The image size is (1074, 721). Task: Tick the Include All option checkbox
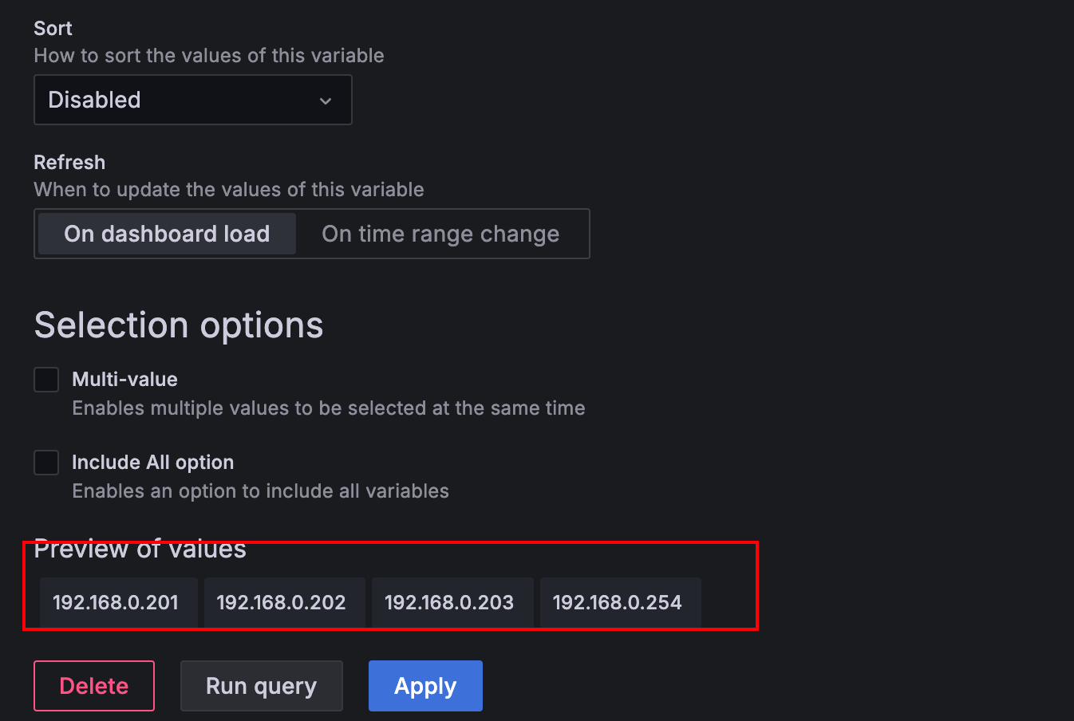click(46, 463)
